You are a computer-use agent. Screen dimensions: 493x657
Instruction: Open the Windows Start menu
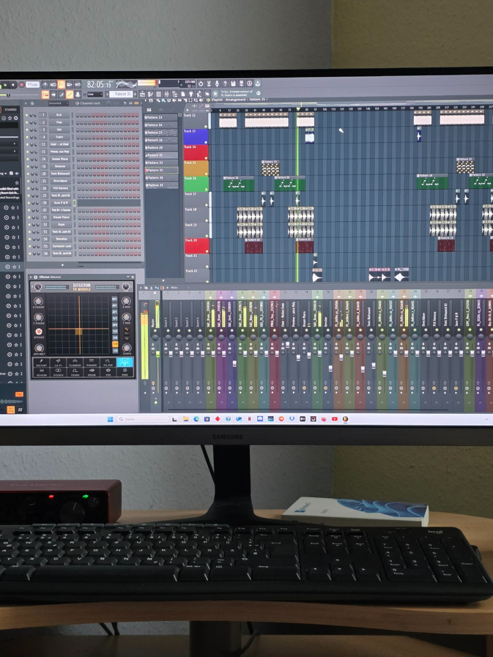110,419
